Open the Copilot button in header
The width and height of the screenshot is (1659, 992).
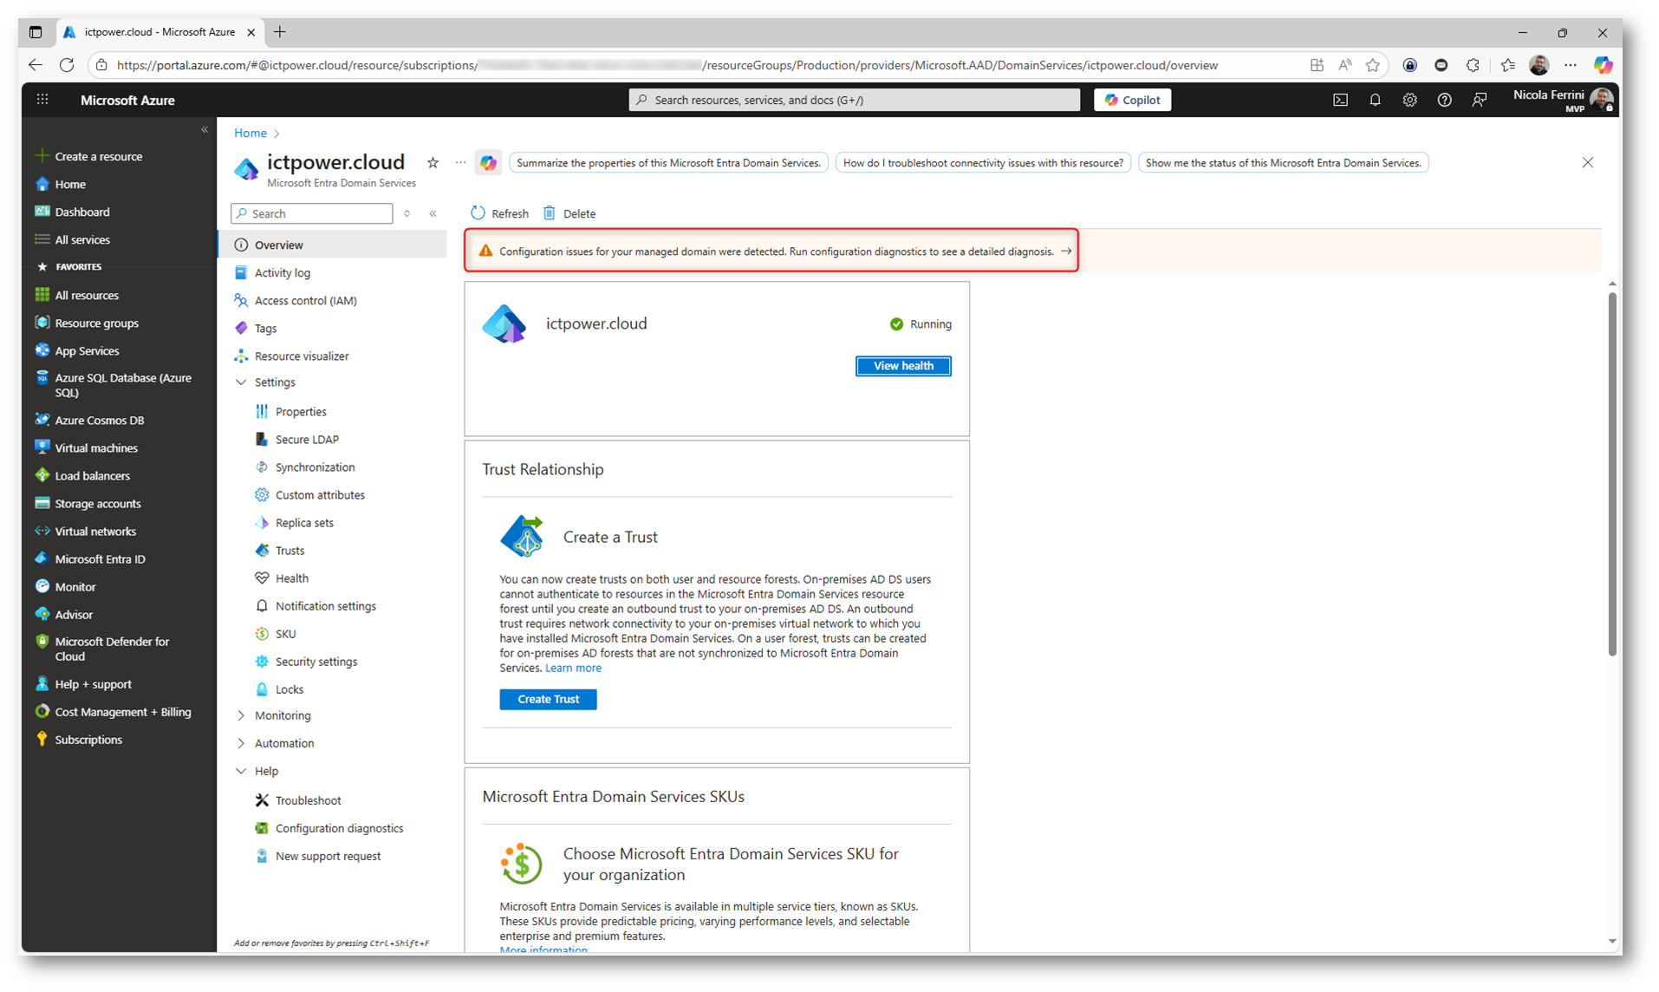[x=1132, y=100]
